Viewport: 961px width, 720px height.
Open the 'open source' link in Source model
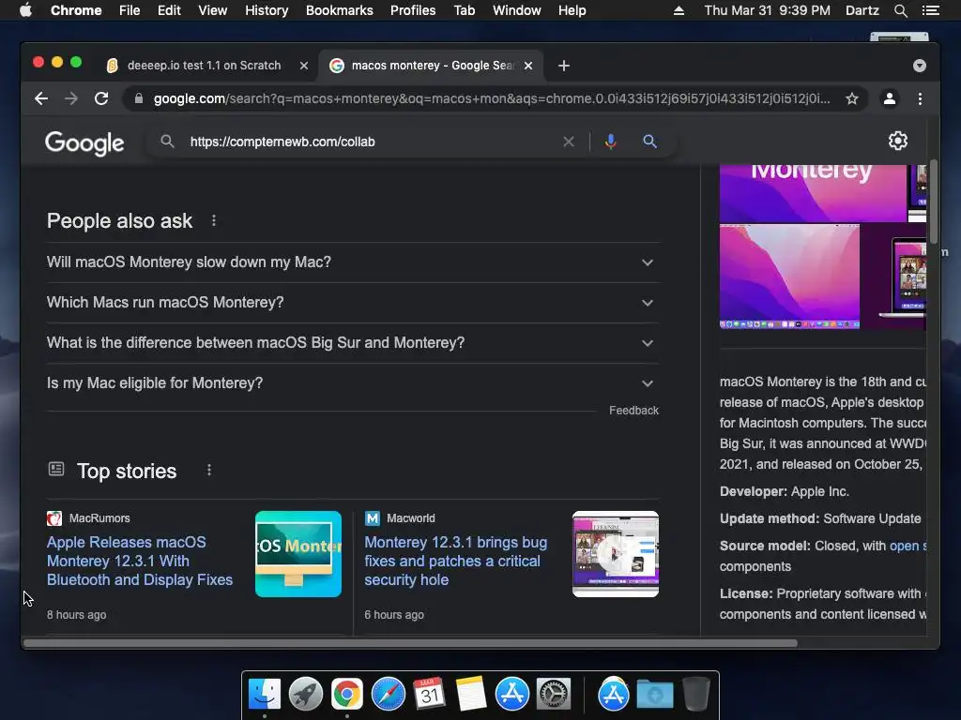908,546
